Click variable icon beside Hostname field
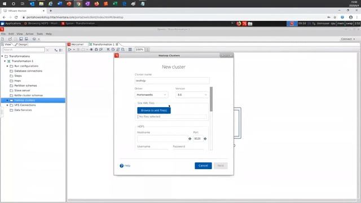 pyautogui.click(x=190, y=139)
